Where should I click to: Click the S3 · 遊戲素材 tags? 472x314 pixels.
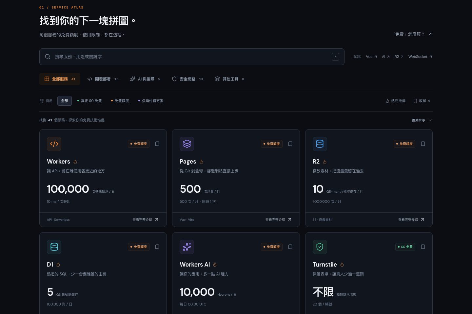point(322,219)
